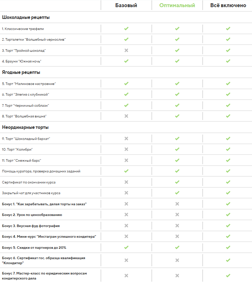Click Оптимальный cross for Бонус 2 урок ценообразования
The height and width of the screenshot is (282, 252).
pyautogui.click(x=177, y=215)
